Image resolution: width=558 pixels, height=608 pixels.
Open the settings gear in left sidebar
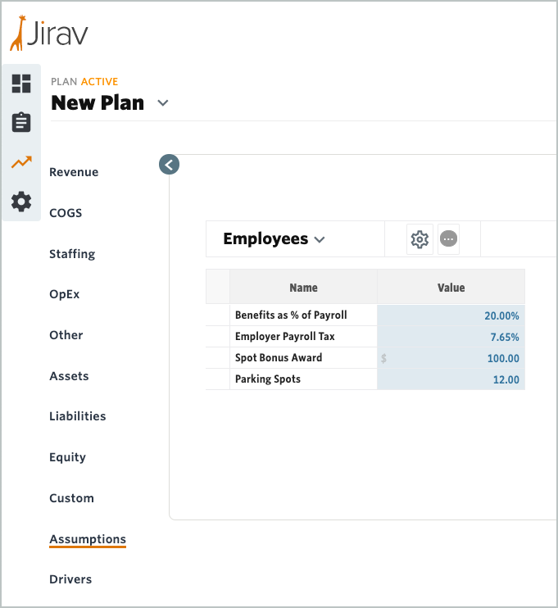point(21,202)
